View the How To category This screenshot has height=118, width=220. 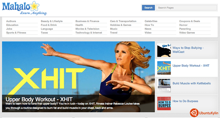149,25
